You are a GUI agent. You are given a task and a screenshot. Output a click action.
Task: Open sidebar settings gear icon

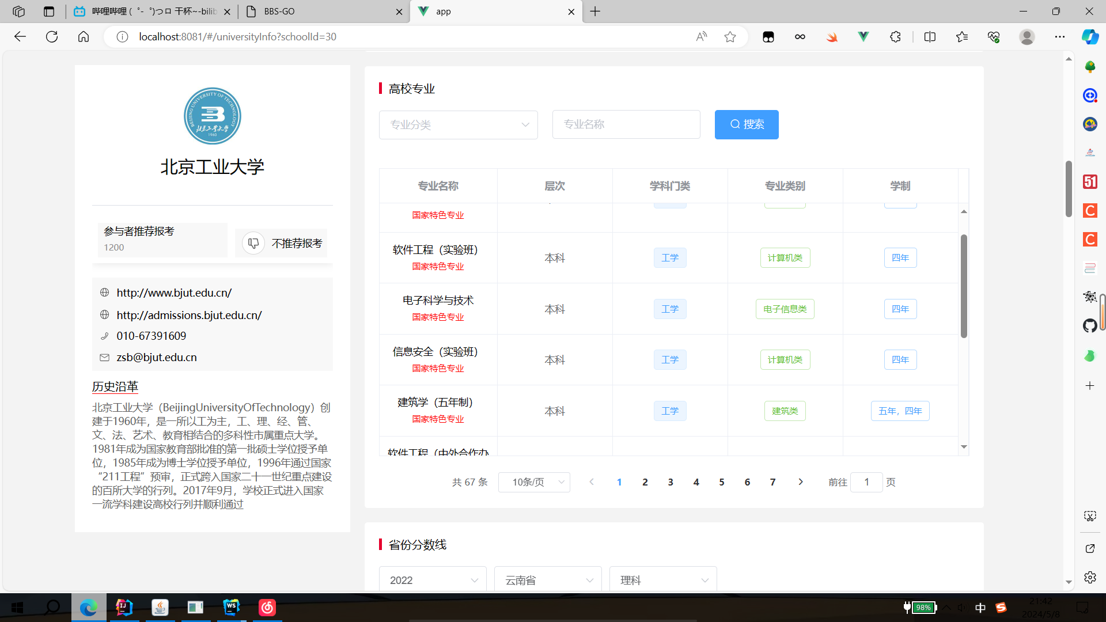[1090, 577]
